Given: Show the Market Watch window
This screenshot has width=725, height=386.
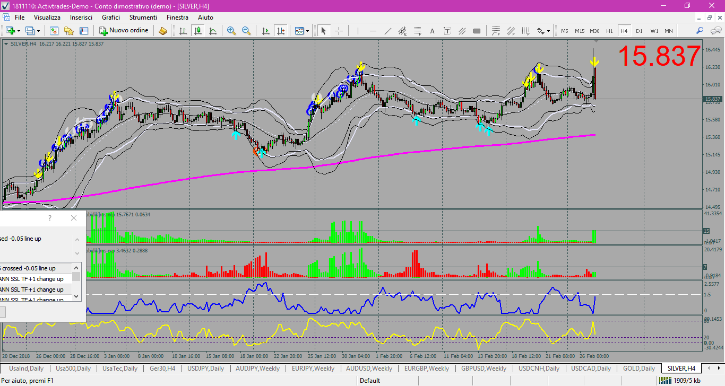Looking at the screenshot, I should point(54,31).
